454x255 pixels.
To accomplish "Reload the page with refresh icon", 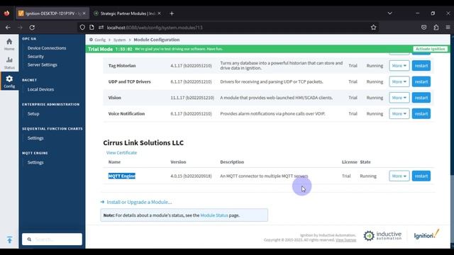I will (x=32, y=28).
